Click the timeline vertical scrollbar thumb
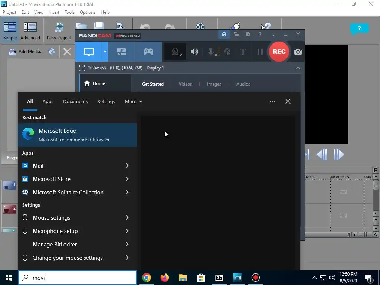380x285 pixels. click(376, 185)
